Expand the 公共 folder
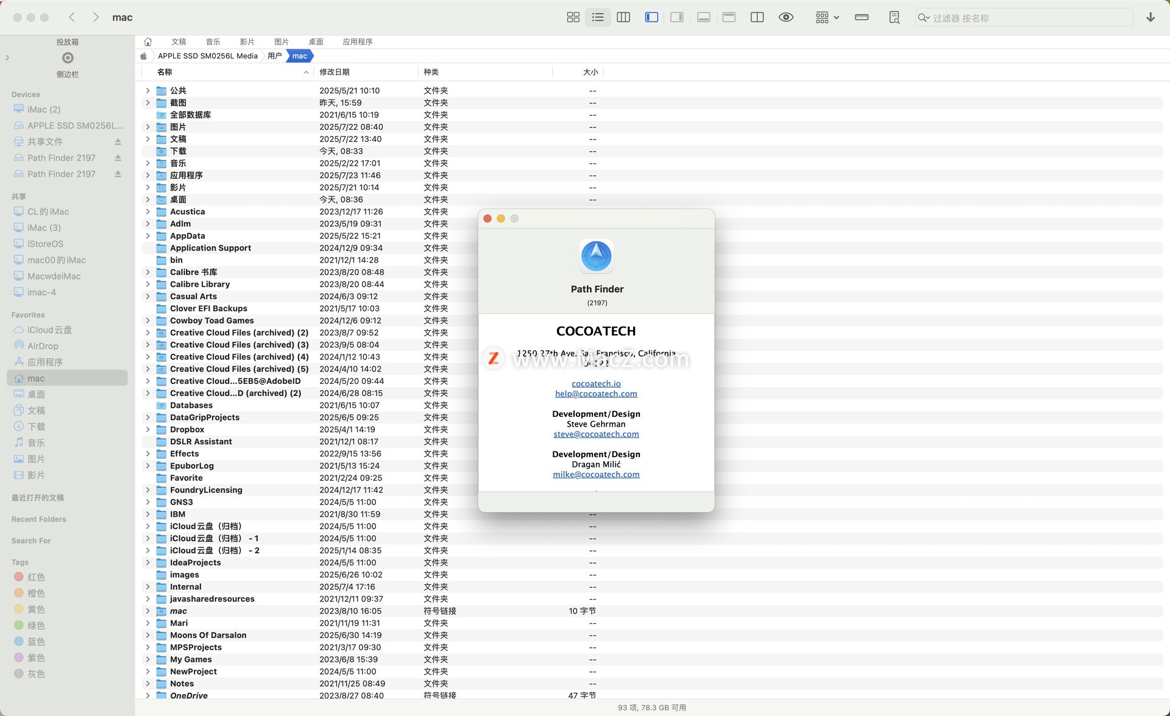Viewport: 1170px width, 716px height. click(x=147, y=90)
